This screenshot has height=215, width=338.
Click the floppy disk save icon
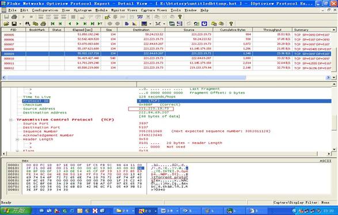coord(14,24)
